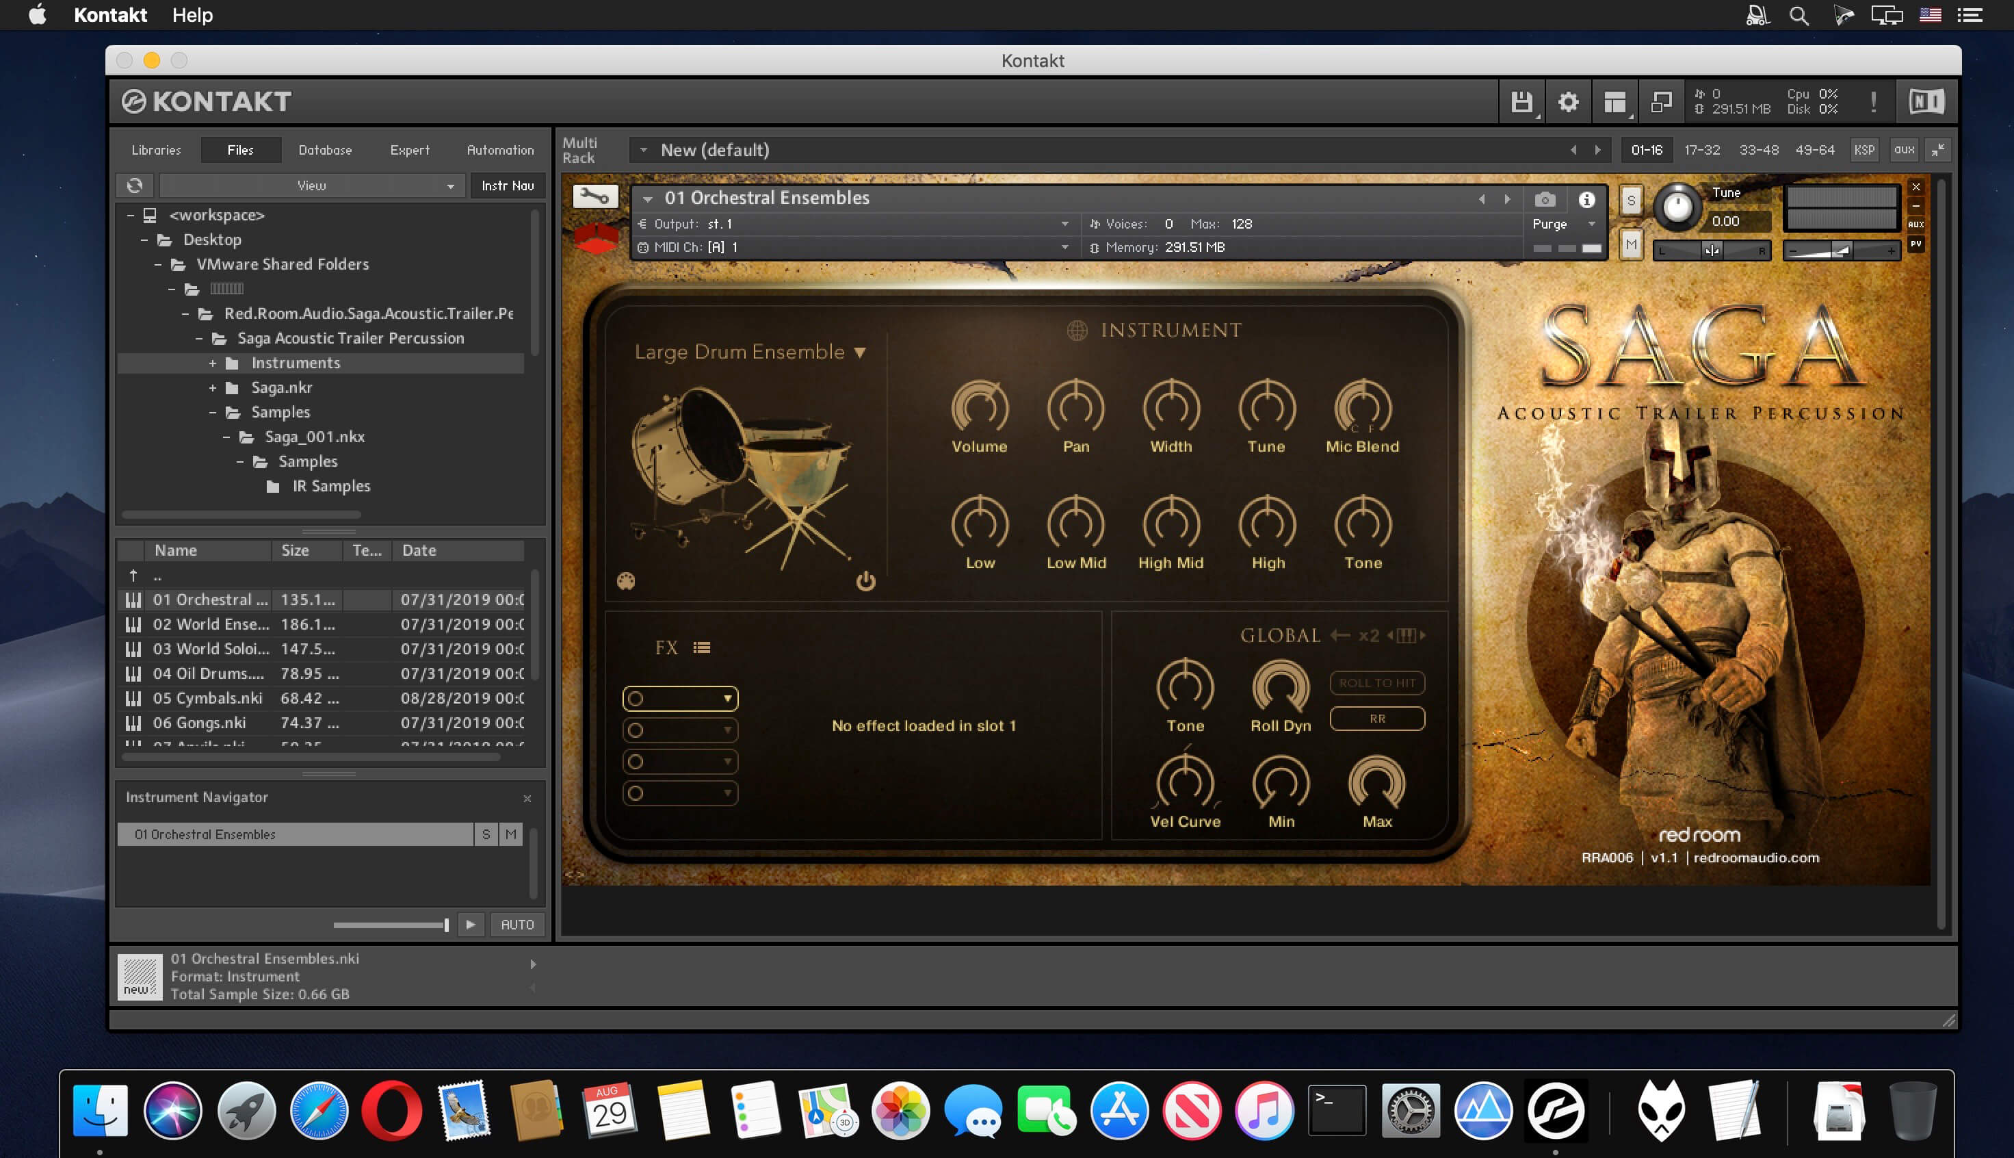Mute 01 Orchestral Ensembles in Instrument Navigator

click(510, 834)
